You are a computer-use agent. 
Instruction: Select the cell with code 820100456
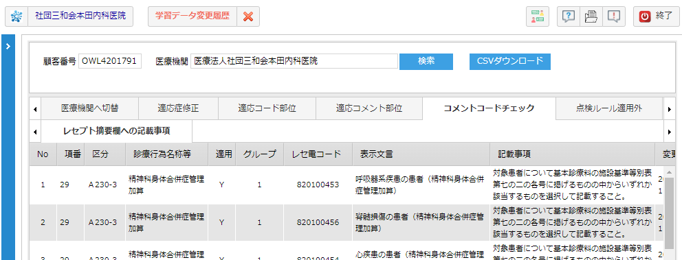coord(318,222)
